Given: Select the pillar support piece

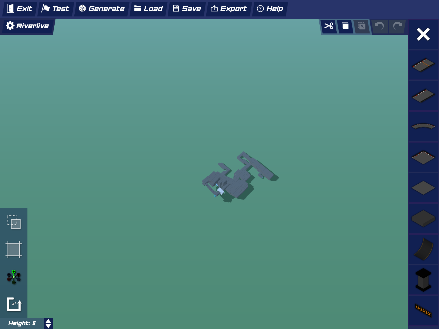Looking at the screenshot, I should pos(423,280).
